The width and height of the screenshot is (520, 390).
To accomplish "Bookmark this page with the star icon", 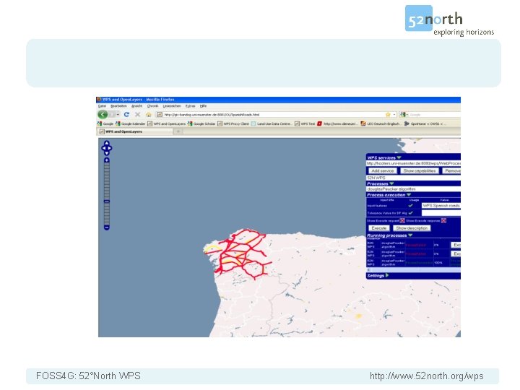I will pos(388,114).
